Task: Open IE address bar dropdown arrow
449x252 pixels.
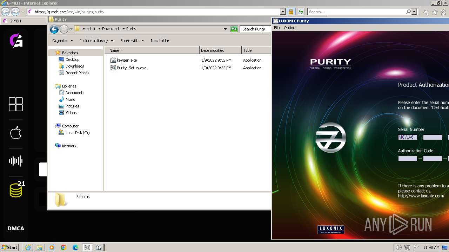Action: click(283, 12)
